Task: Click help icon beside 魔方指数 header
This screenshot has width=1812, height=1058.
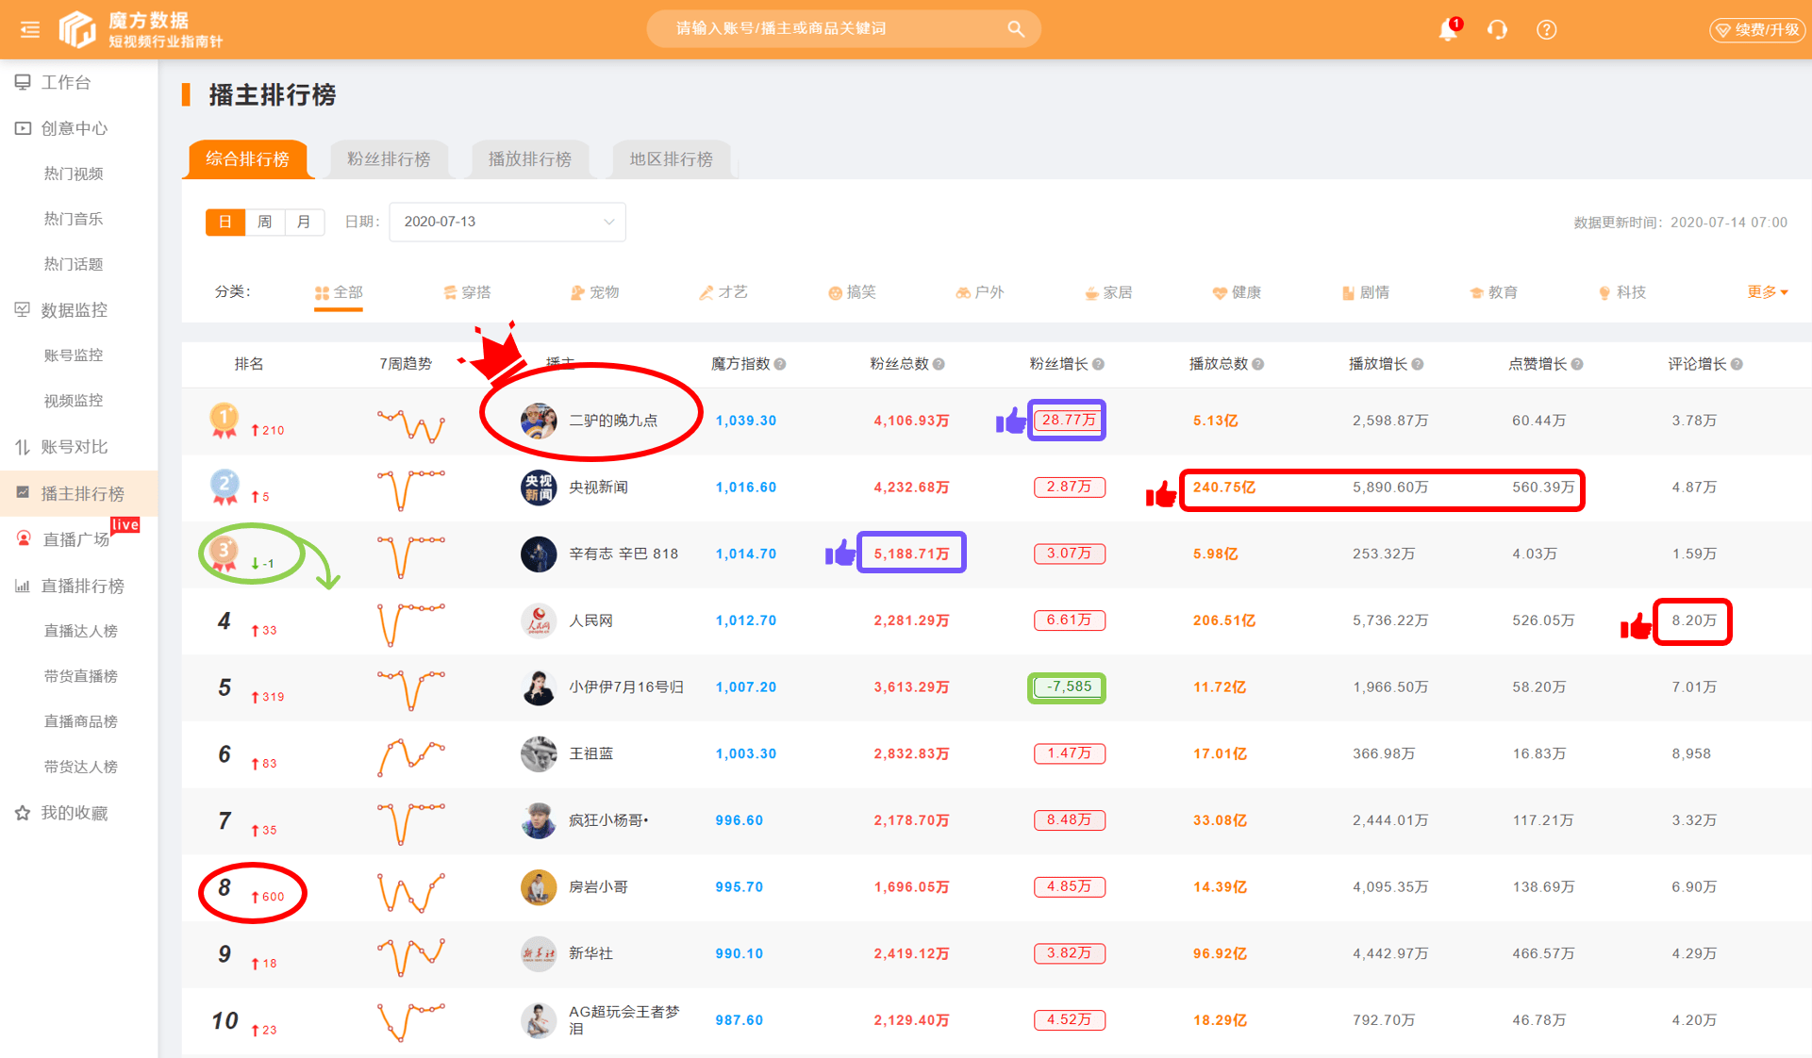Action: [x=780, y=364]
